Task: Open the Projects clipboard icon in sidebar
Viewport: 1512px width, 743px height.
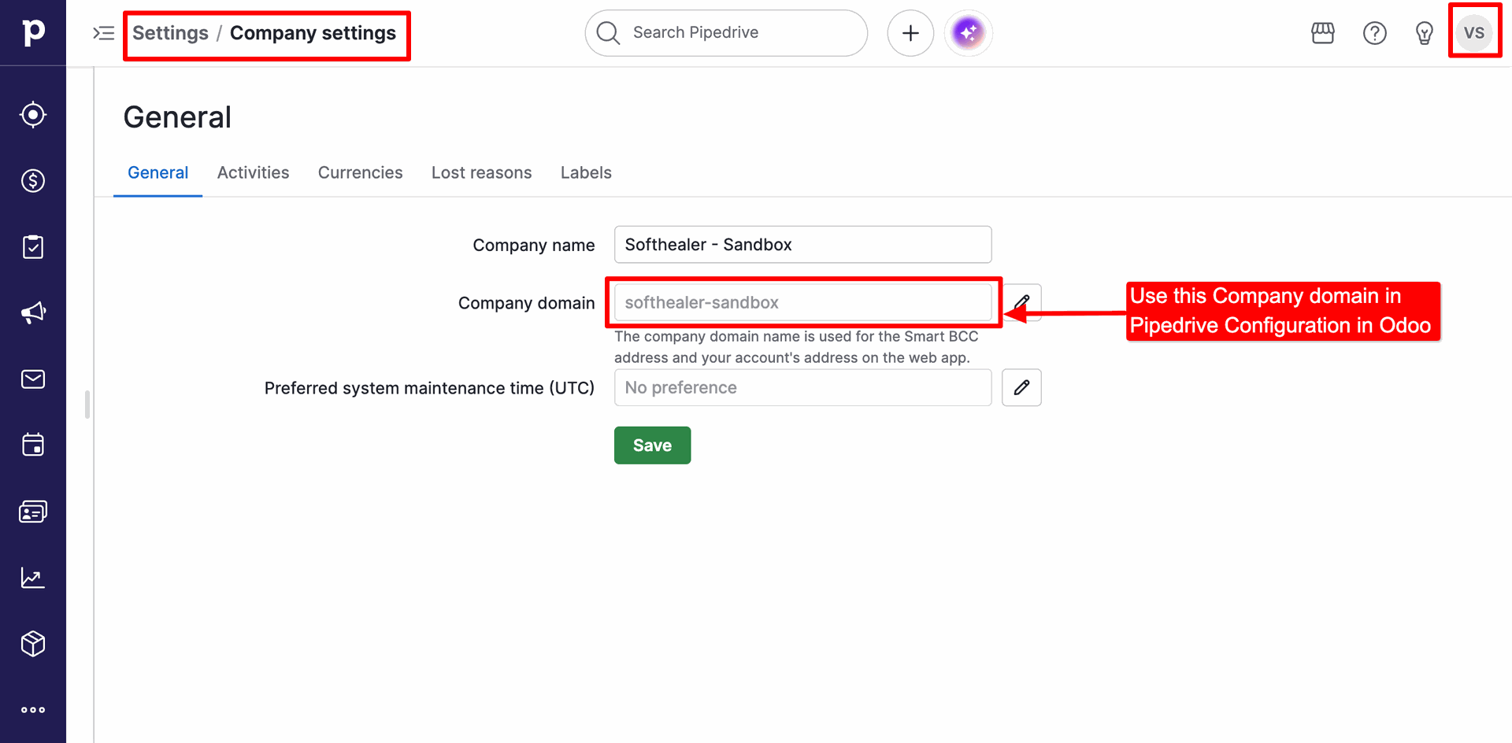Action: (33, 247)
